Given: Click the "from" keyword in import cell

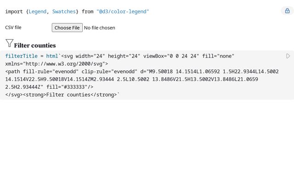Looking at the screenshot, I should click(x=87, y=11).
